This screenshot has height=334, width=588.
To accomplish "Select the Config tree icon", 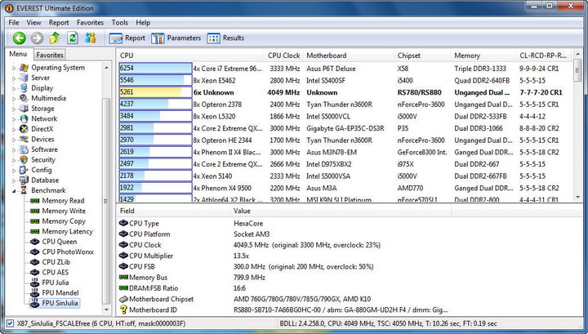I will pos(24,170).
